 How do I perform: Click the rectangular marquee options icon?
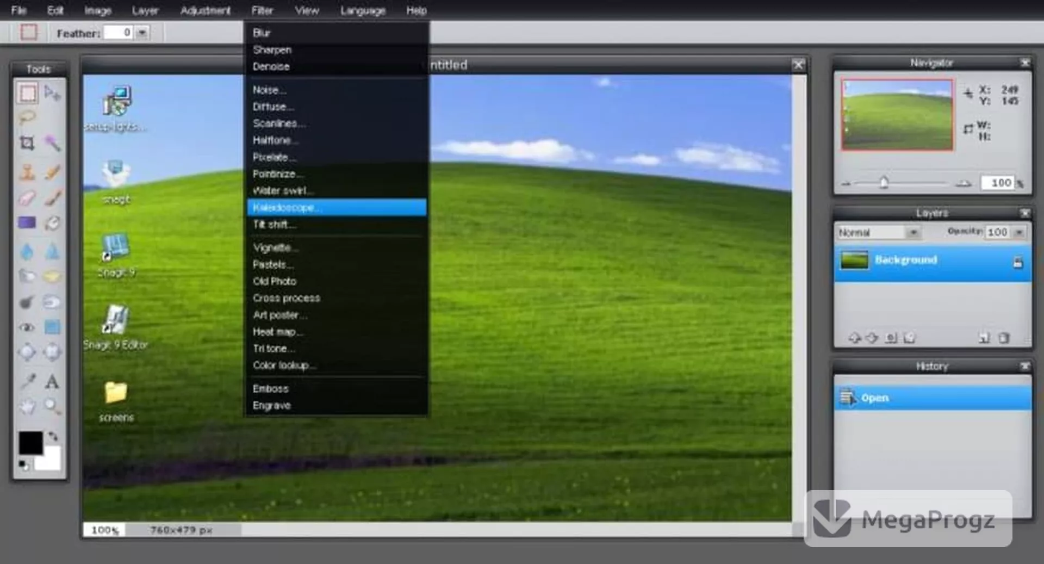pyautogui.click(x=29, y=33)
